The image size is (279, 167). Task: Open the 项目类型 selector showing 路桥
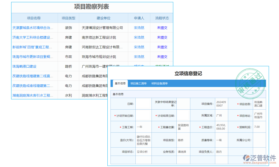[x=182, y=140]
